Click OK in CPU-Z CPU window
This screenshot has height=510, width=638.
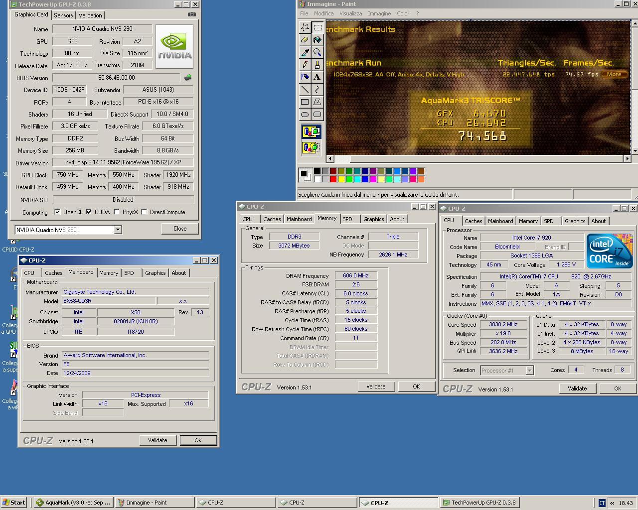pyautogui.click(x=618, y=388)
